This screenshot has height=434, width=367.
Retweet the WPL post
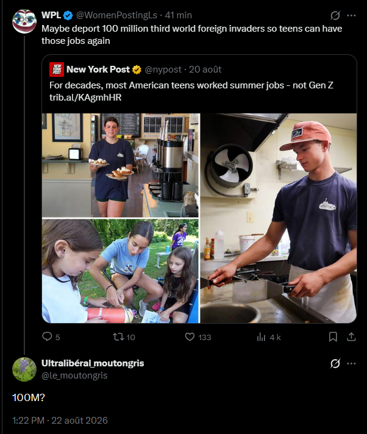118,337
